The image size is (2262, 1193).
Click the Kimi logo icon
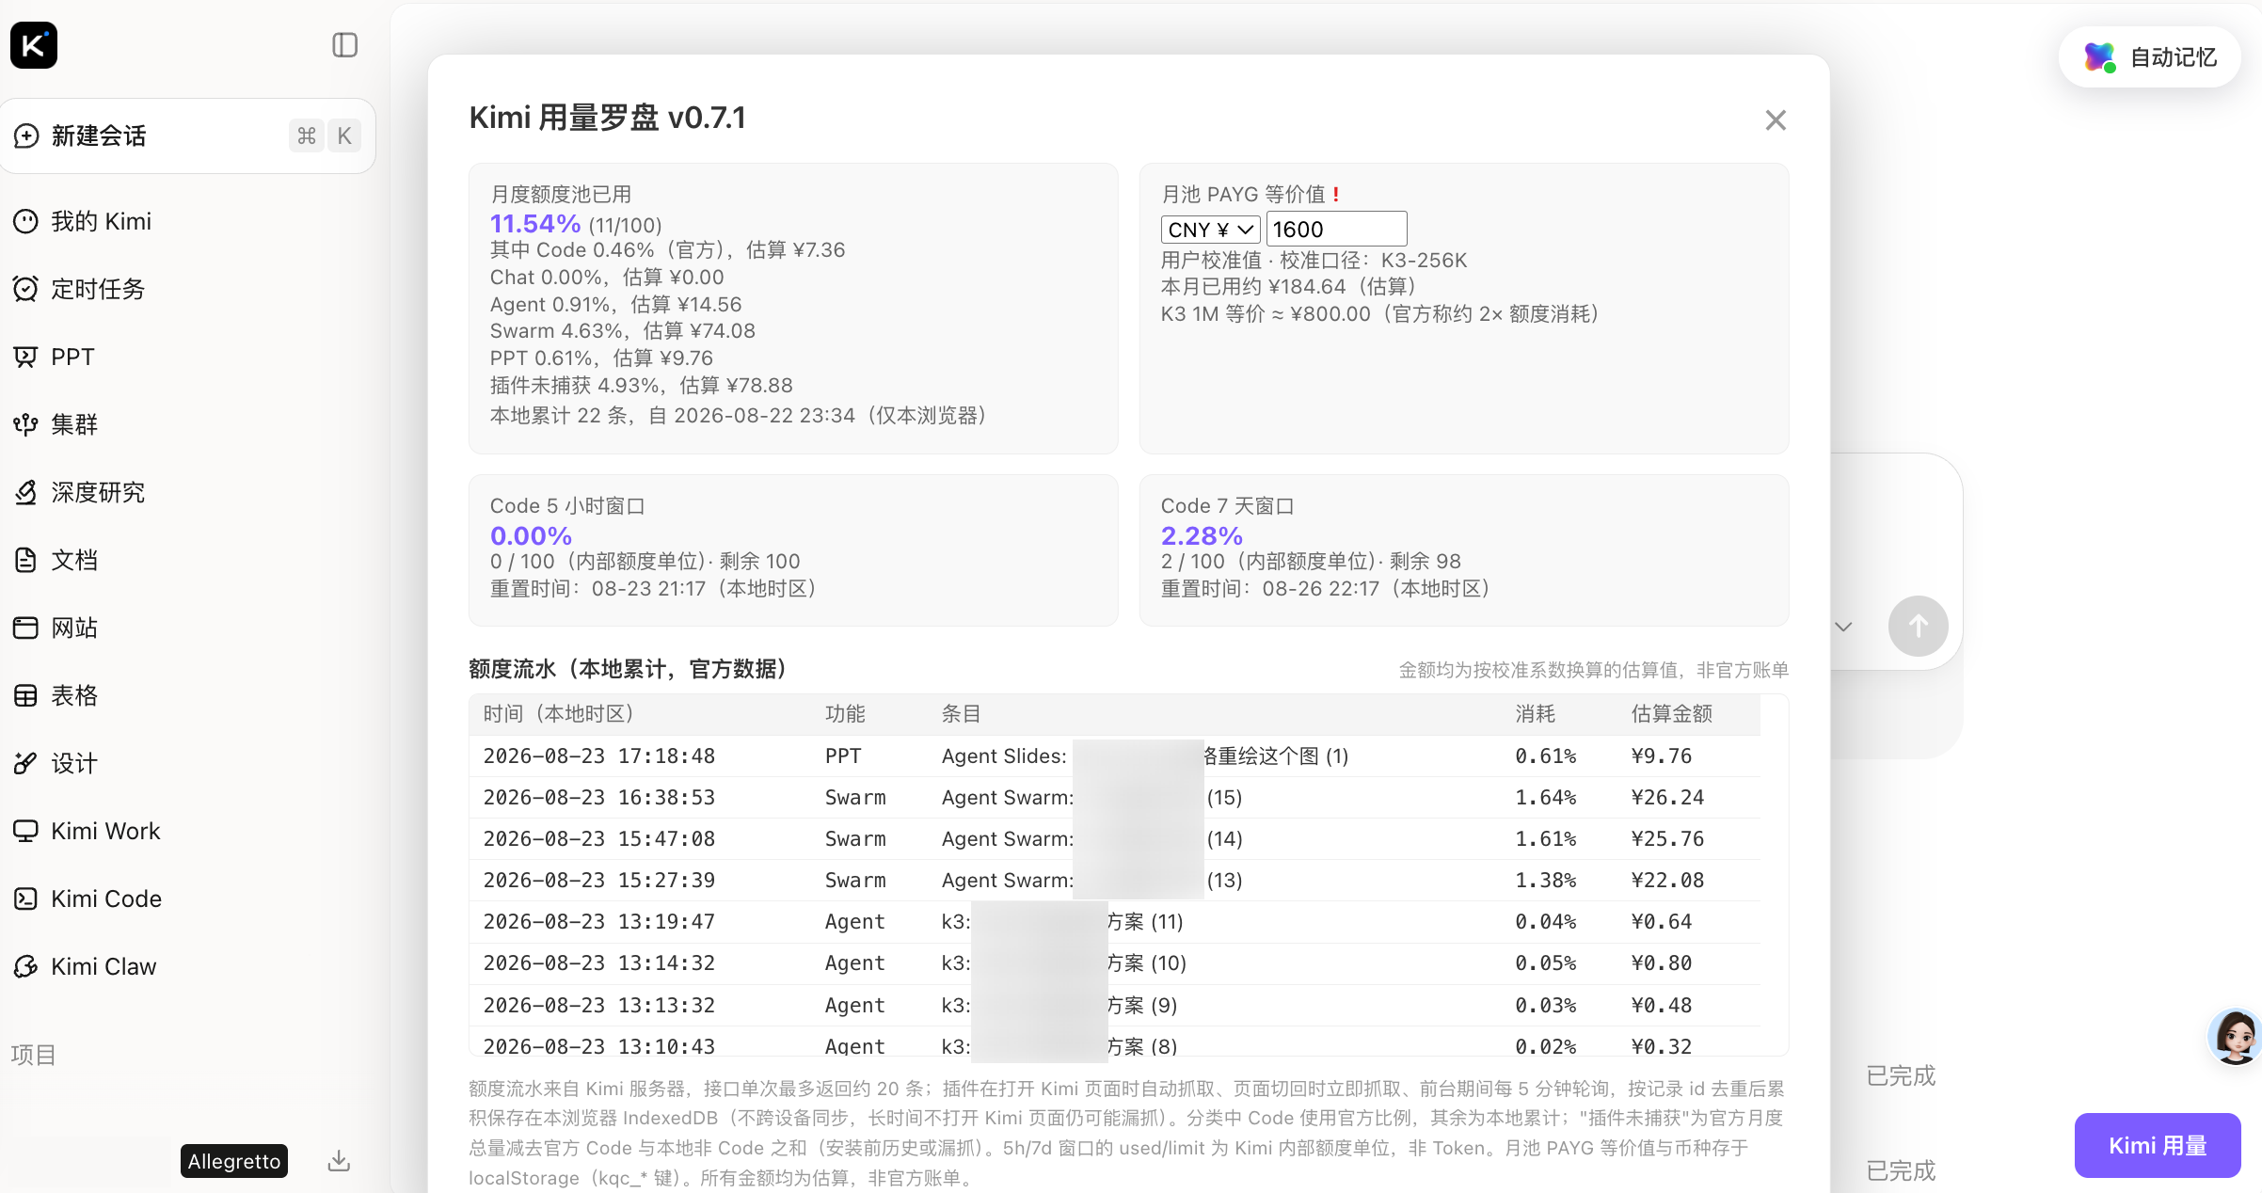pyautogui.click(x=34, y=45)
